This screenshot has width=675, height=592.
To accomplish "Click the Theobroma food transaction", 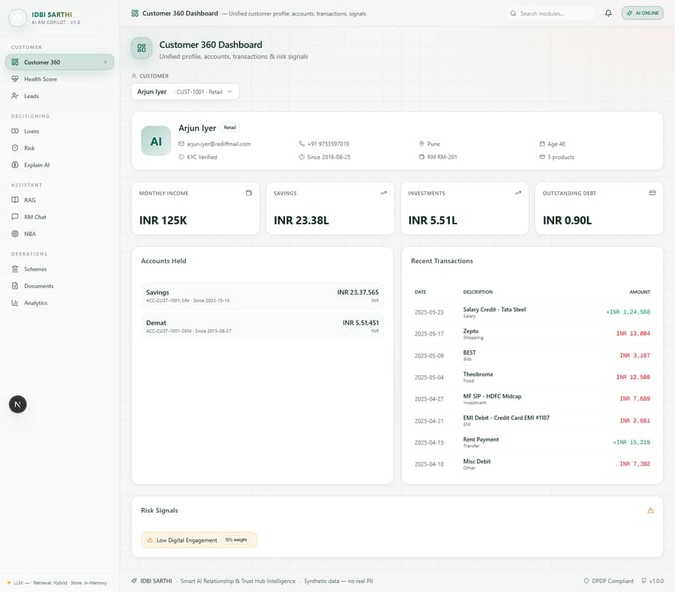I will pos(532,377).
